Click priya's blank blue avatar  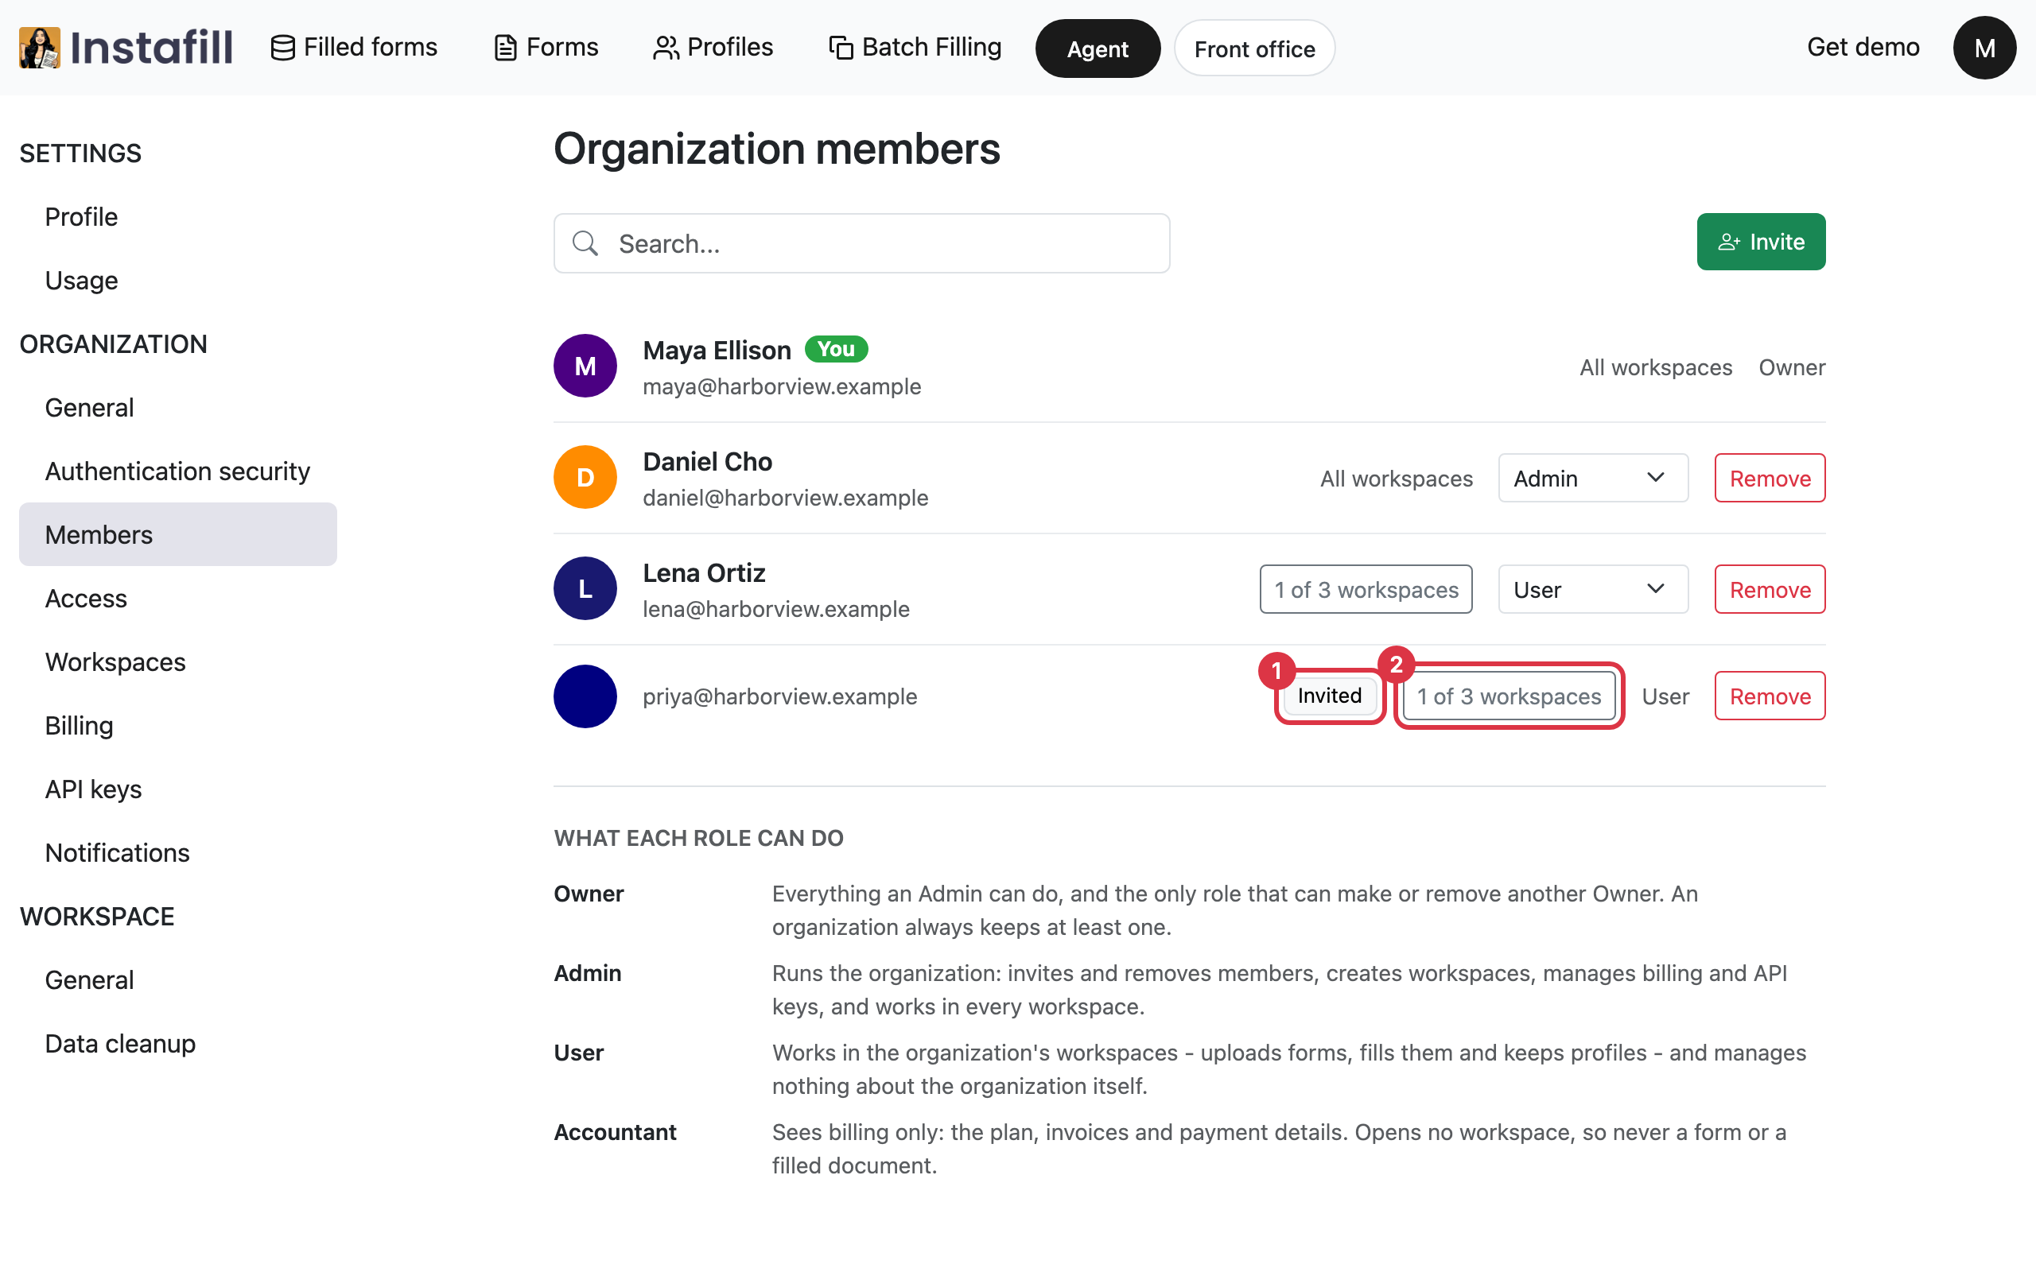[585, 696]
